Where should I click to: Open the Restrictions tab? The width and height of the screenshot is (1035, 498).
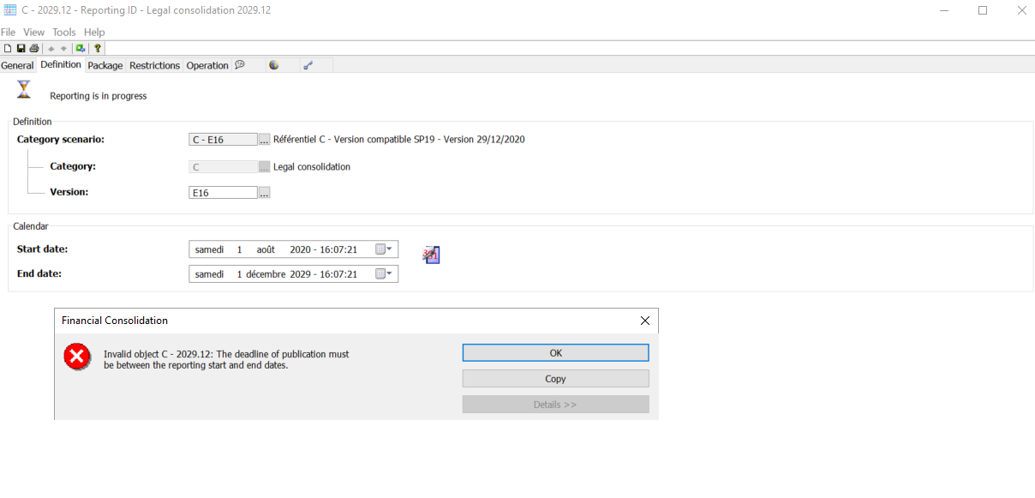tap(155, 66)
